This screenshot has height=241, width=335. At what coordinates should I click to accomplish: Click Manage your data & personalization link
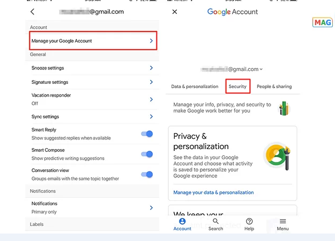coord(213,192)
